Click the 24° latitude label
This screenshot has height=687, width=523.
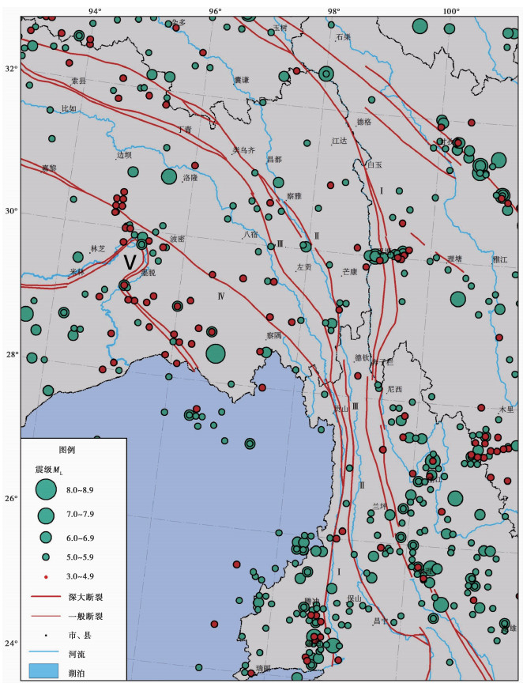tap(11, 644)
